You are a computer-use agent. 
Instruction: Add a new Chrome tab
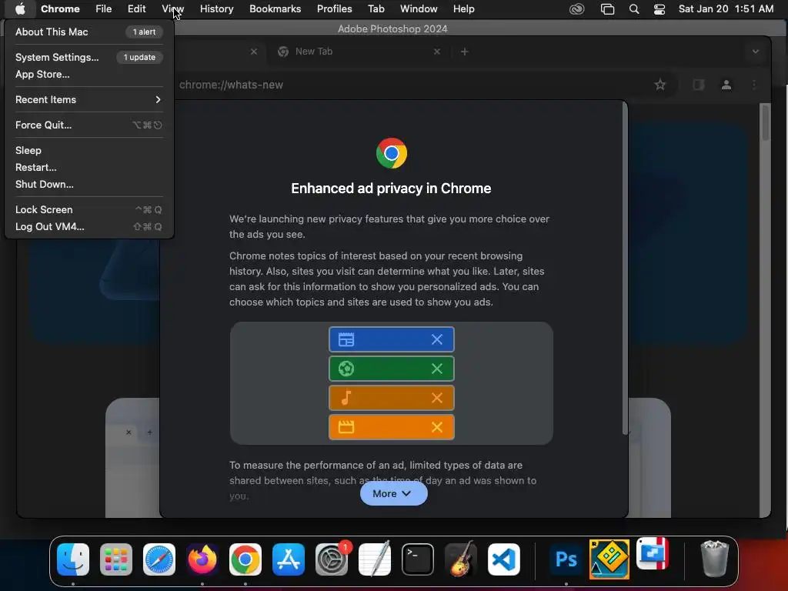click(x=464, y=52)
